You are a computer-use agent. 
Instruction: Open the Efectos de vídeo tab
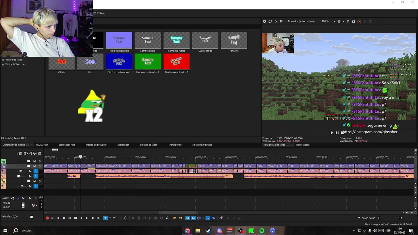click(149, 145)
